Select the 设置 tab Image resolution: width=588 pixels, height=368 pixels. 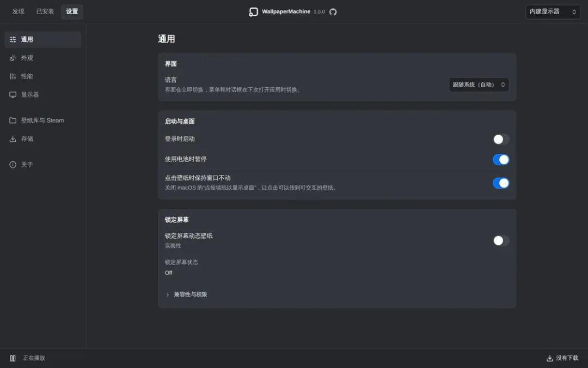(72, 11)
